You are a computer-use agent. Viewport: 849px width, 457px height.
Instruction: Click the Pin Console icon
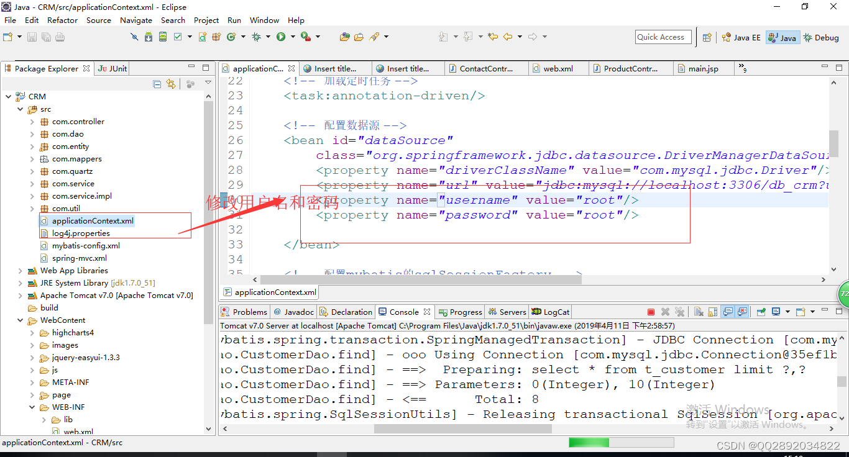click(761, 311)
